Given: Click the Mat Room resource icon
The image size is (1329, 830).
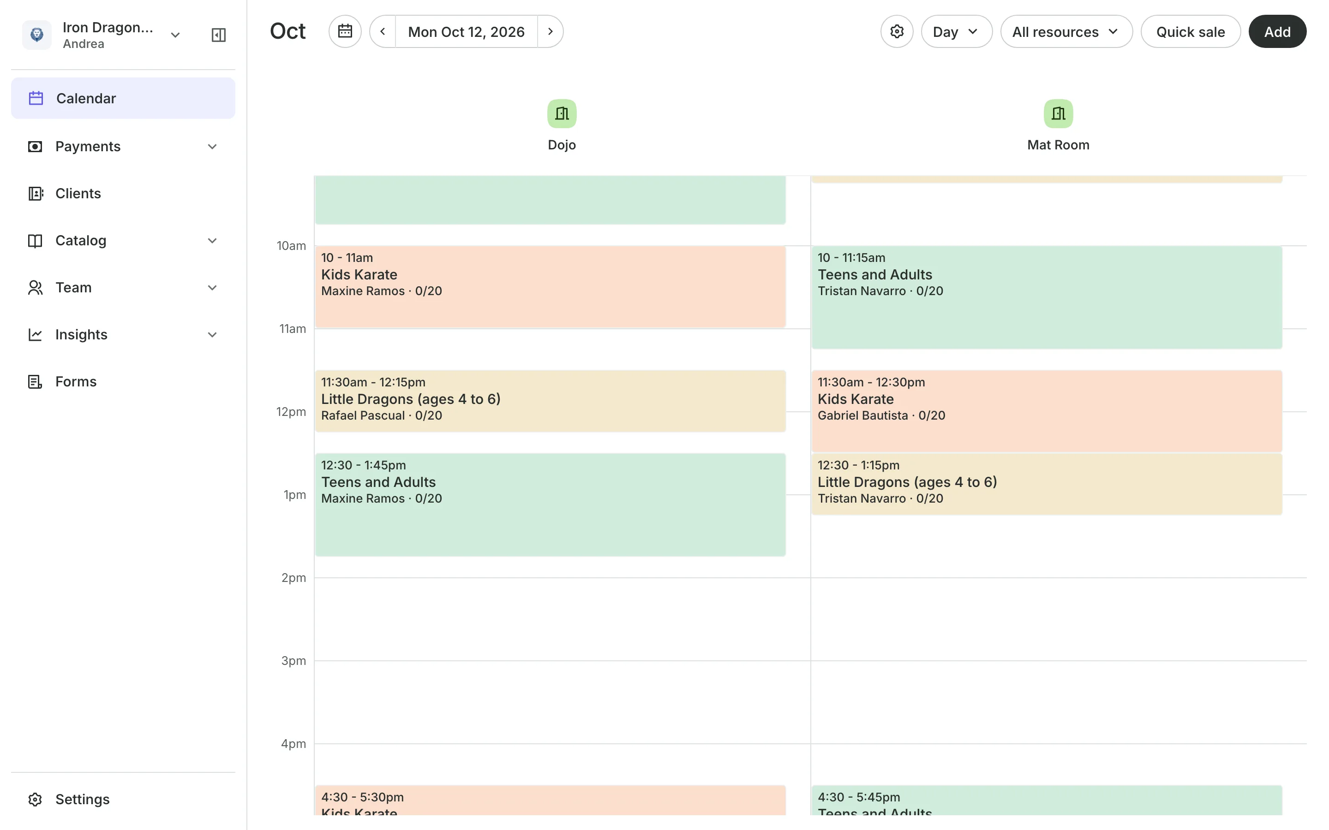Looking at the screenshot, I should click(1058, 113).
